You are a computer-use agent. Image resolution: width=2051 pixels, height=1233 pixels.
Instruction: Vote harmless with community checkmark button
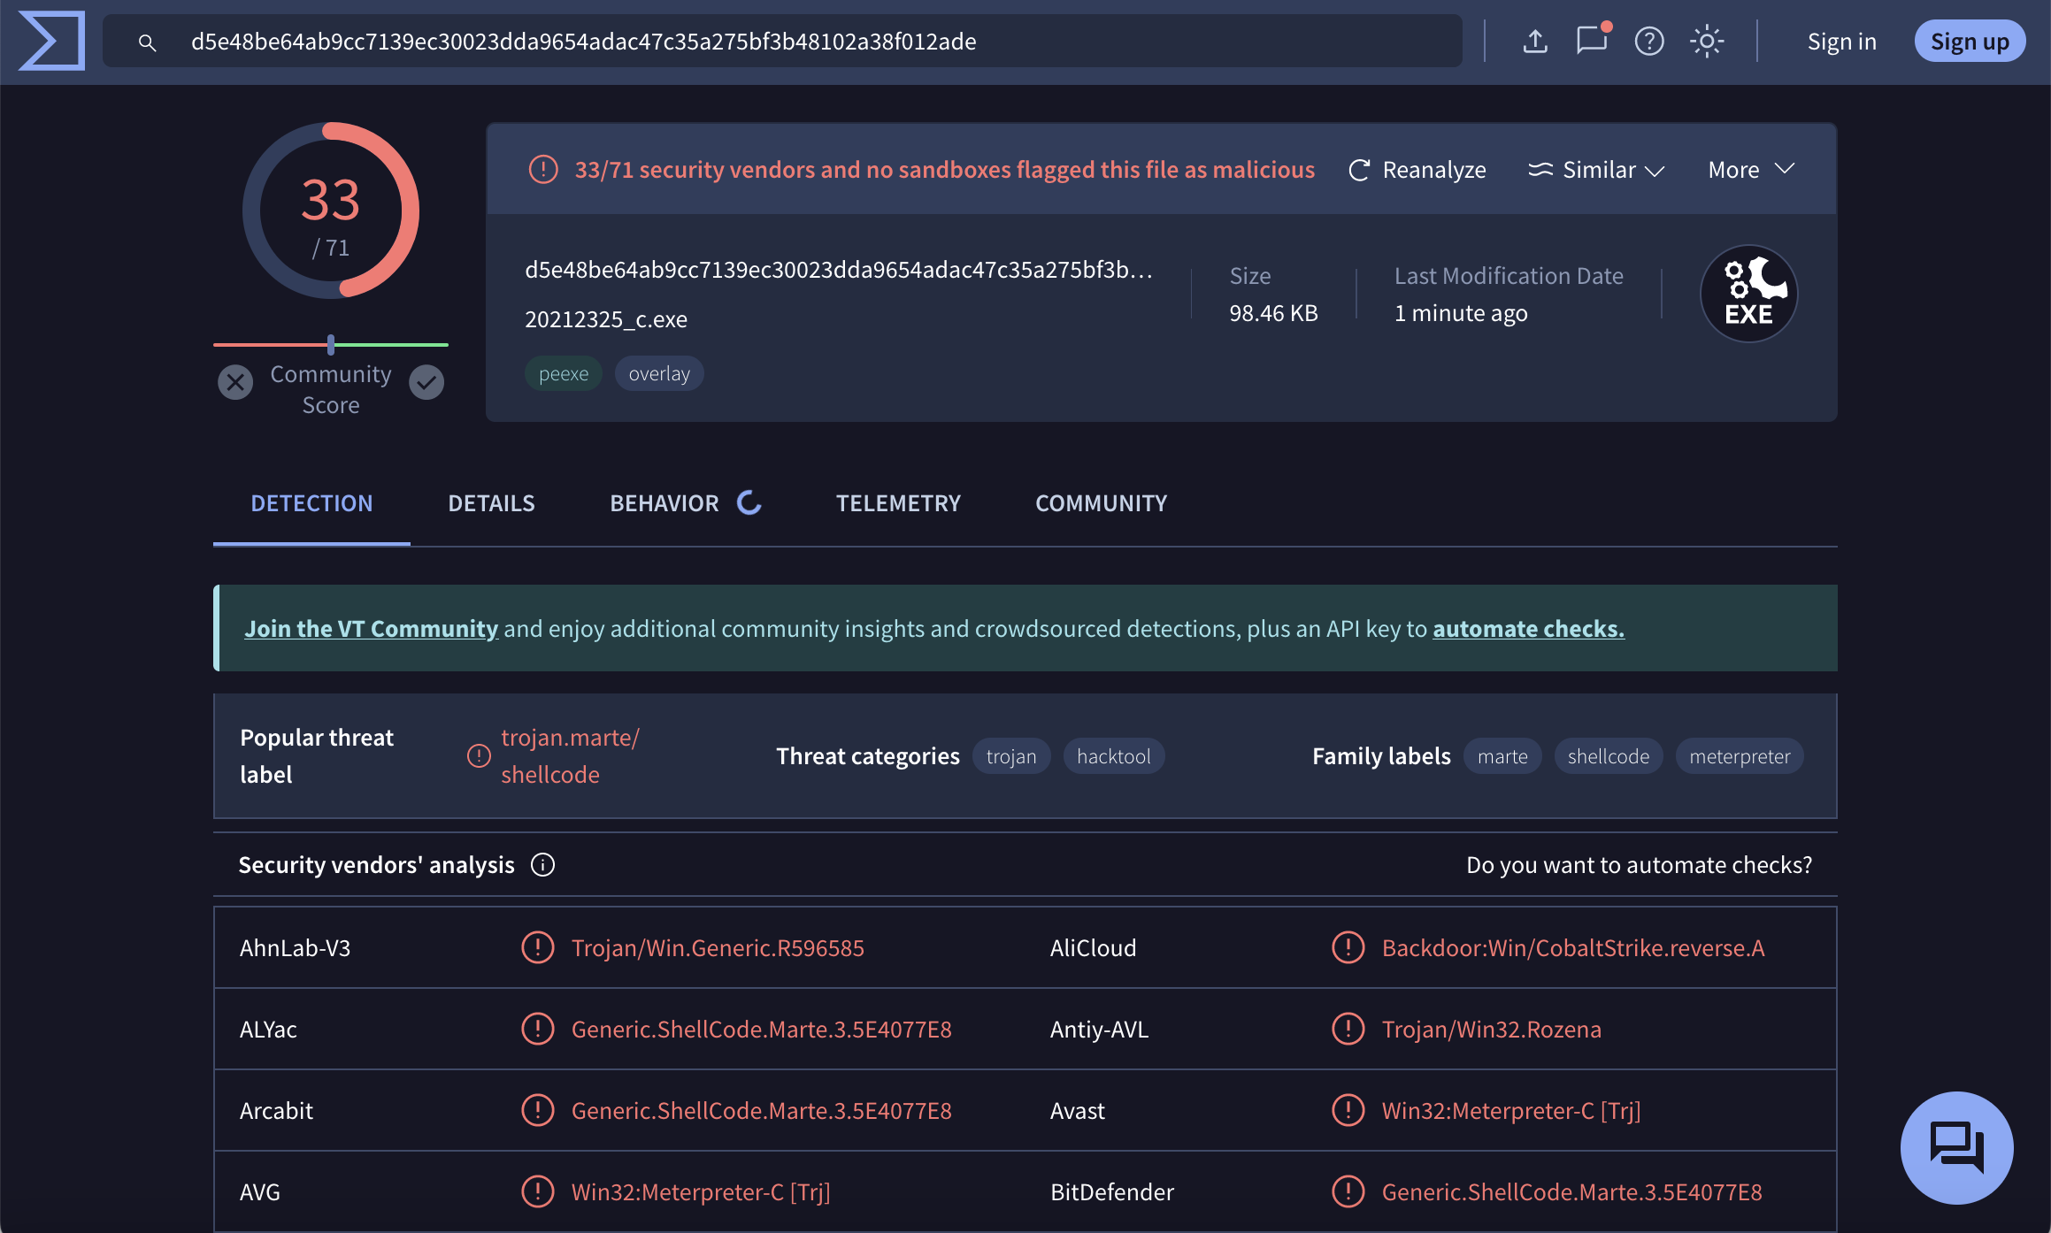tap(426, 382)
